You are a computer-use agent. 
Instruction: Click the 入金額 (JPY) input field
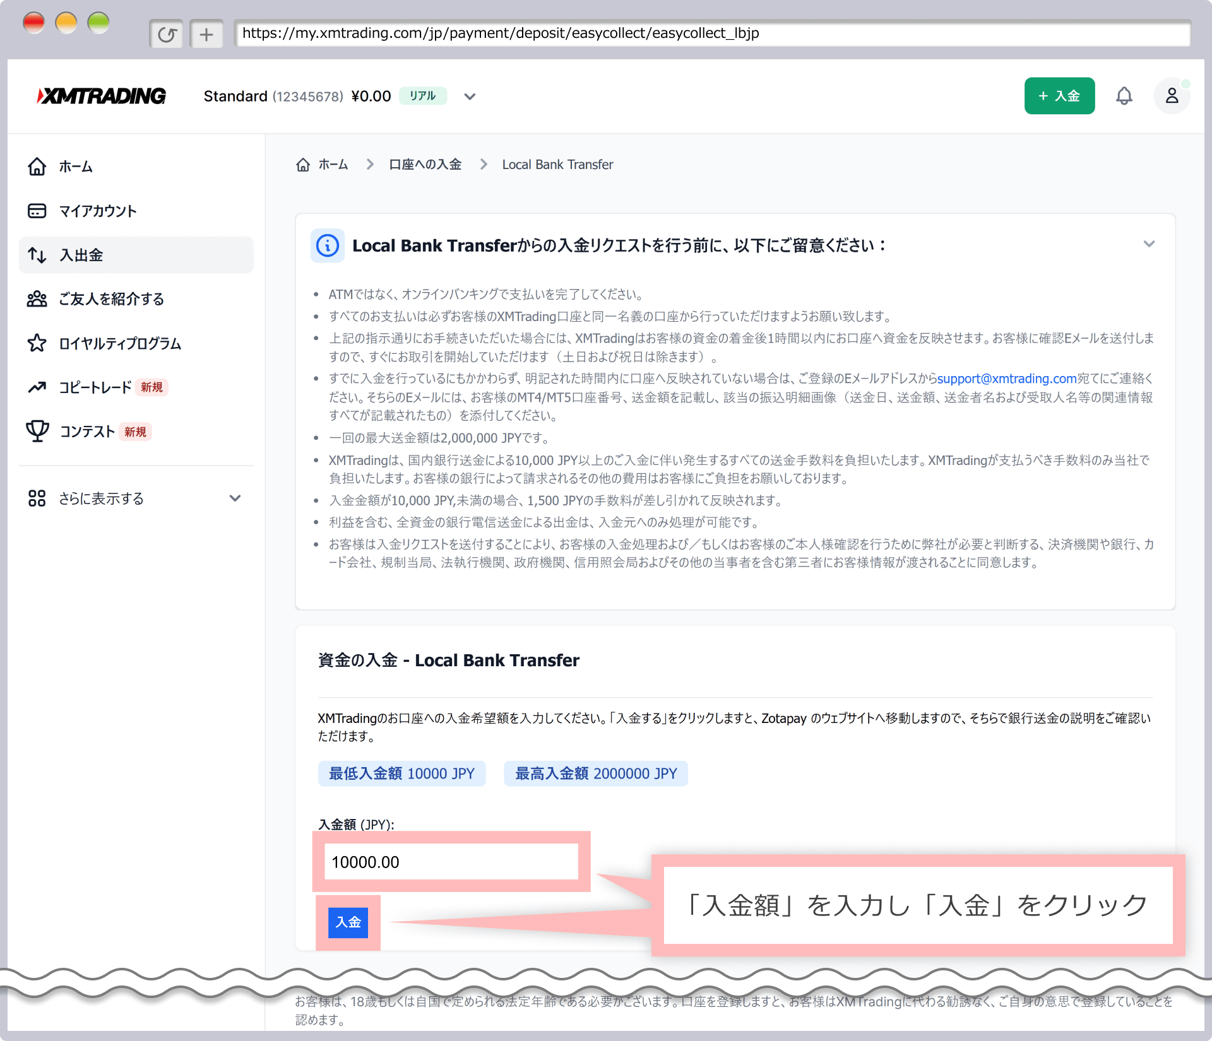(451, 862)
